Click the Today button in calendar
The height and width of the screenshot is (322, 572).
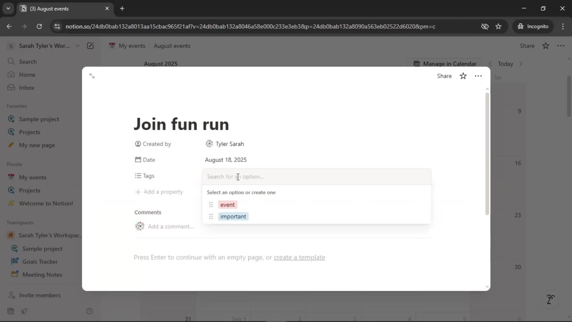click(505, 64)
